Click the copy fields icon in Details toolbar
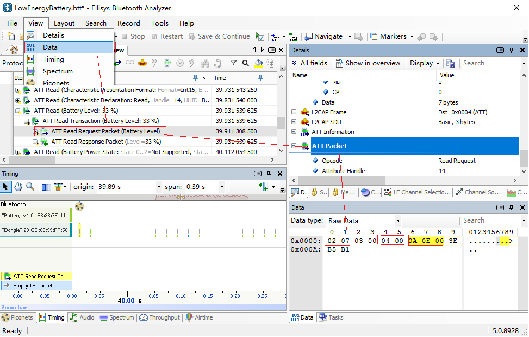This screenshot has height=337, width=529. (451, 63)
